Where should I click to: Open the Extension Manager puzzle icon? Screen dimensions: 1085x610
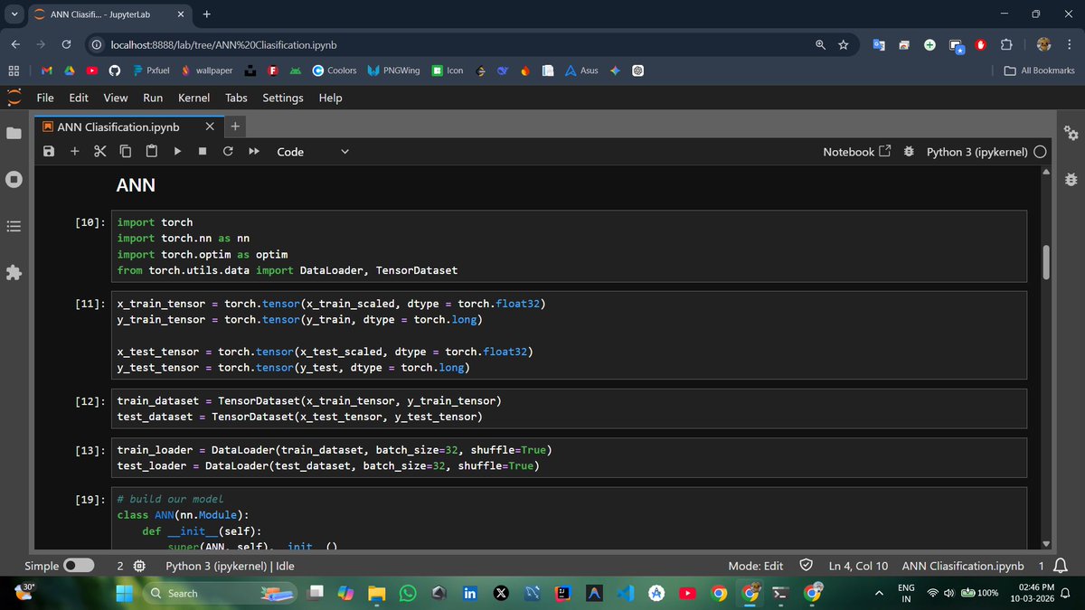[x=14, y=273]
